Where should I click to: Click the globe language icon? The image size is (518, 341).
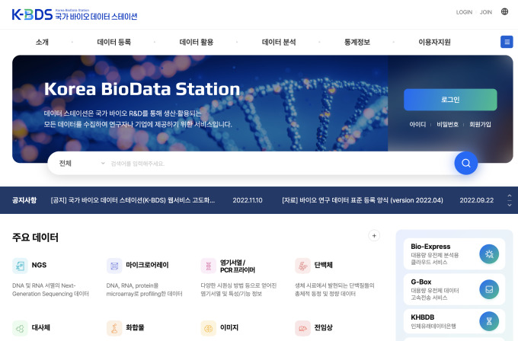504,11
